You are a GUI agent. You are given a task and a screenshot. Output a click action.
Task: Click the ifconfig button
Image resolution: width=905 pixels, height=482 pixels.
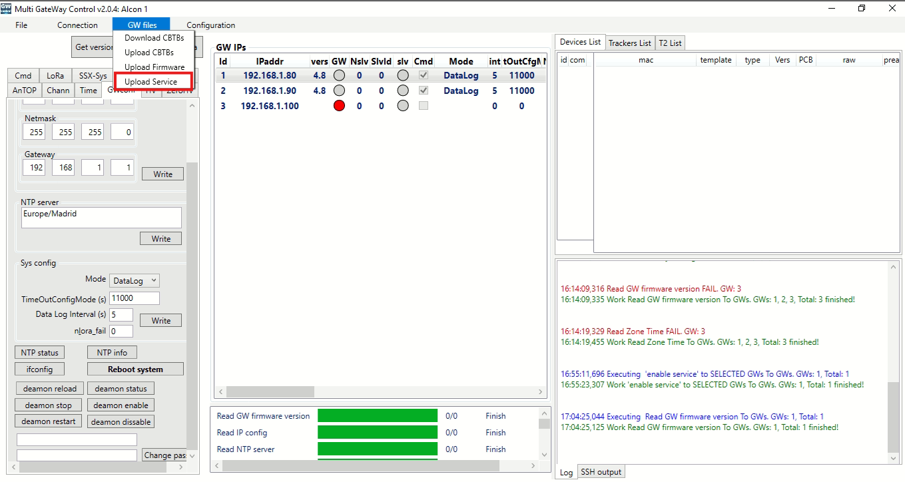[40, 369]
